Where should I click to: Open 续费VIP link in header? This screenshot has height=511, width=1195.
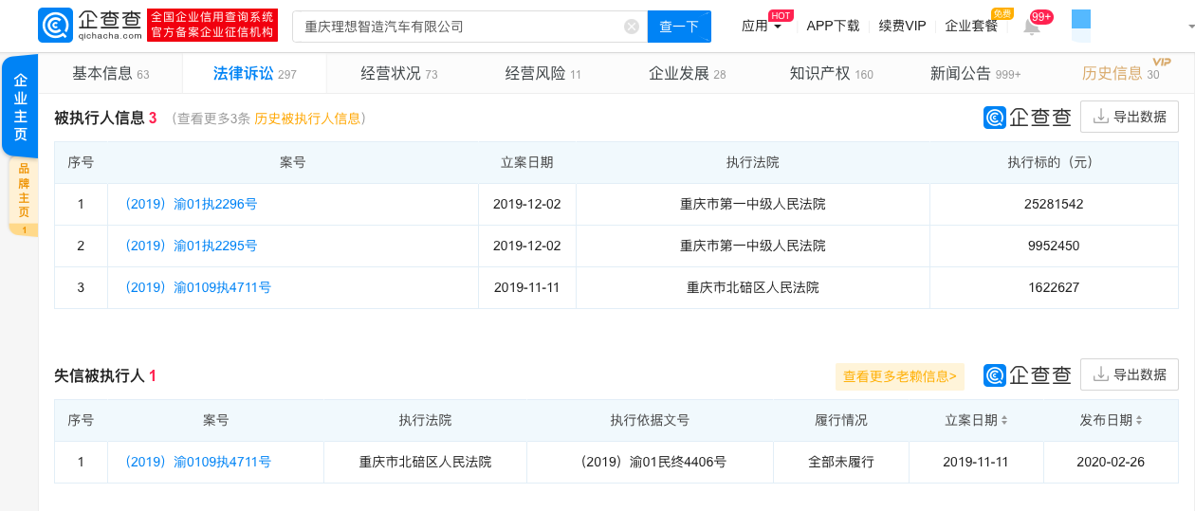pyautogui.click(x=902, y=27)
